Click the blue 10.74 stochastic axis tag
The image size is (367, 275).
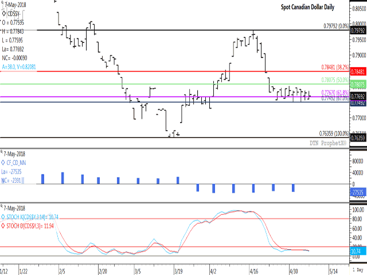point(358,251)
